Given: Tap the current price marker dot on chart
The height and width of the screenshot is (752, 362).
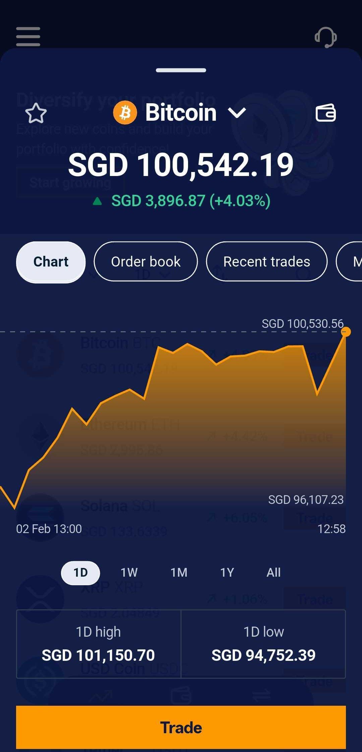Looking at the screenshot, I should click(x=346, y=332).
